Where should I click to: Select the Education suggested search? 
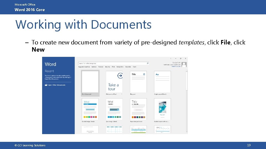tap(128, 67)
